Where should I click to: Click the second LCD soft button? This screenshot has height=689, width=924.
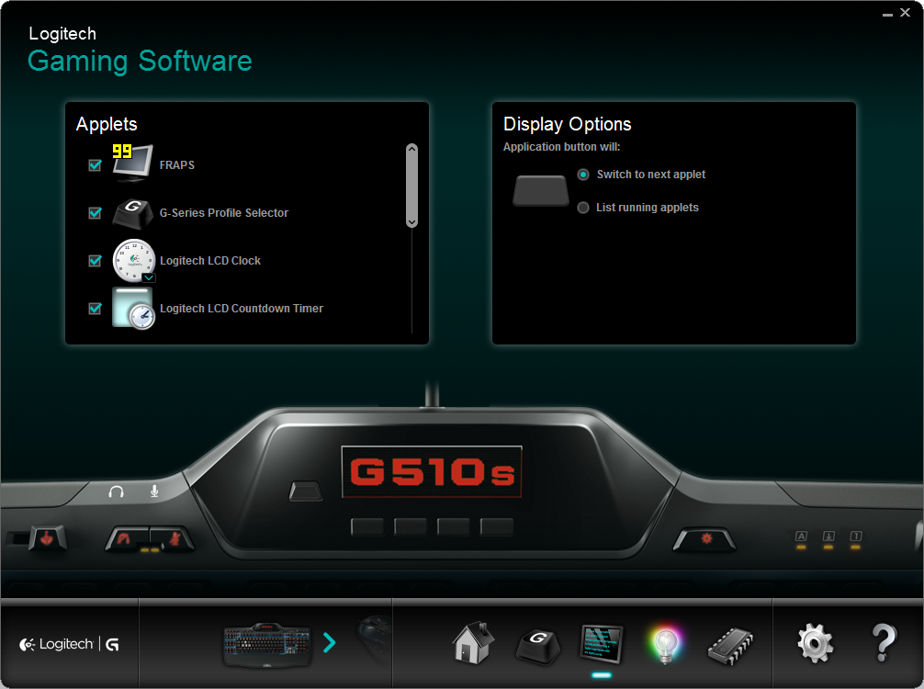(x=411, y=526)
